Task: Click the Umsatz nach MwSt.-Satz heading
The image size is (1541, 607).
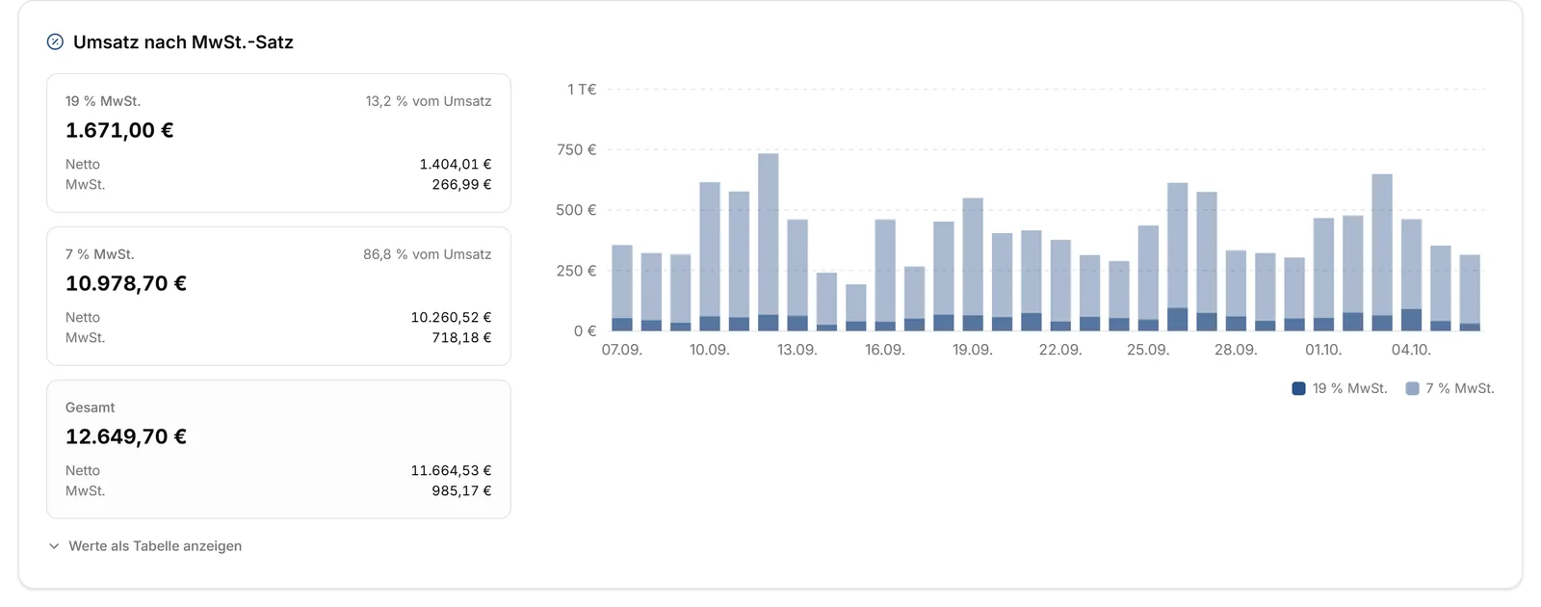Action: (x=183, y=41)
